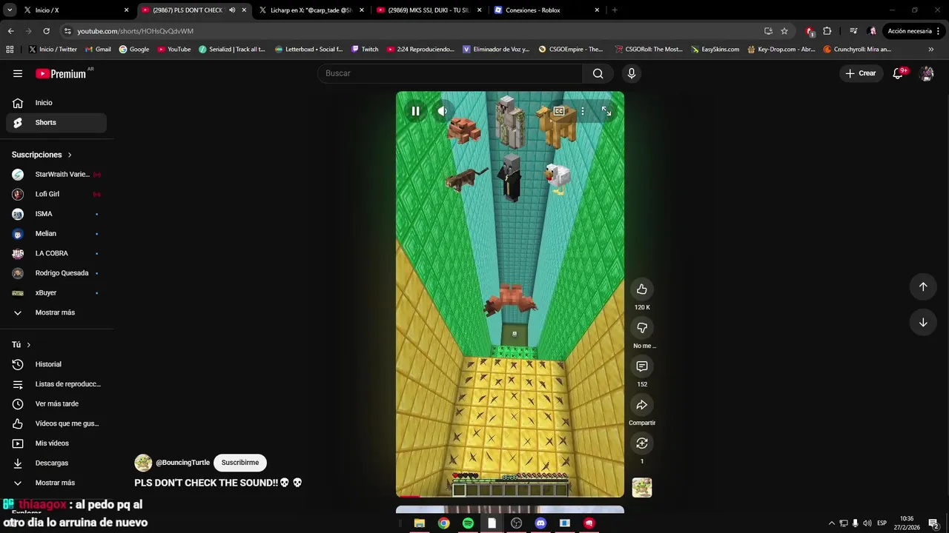The height and width of the screenshot is (533, 949).
Task: Subscribe to BouncingTurtle with Suscribirme
Action: click(240, 463)
